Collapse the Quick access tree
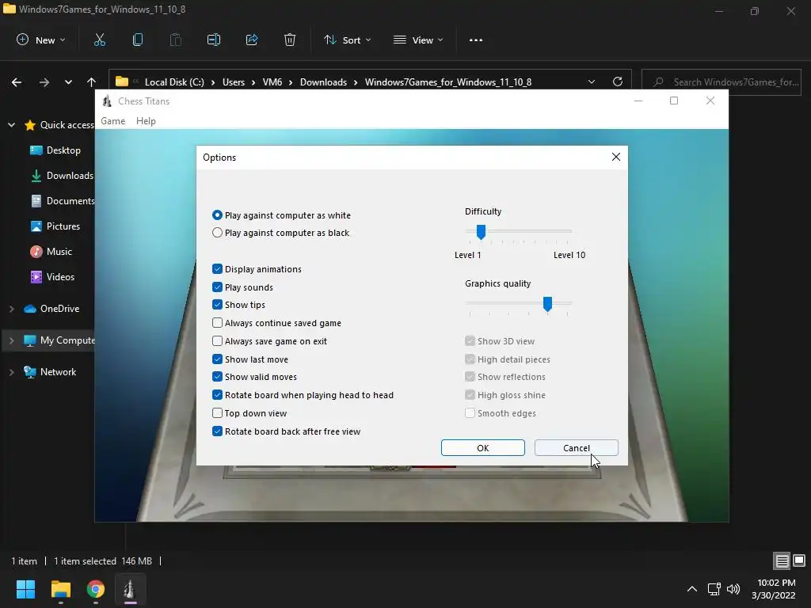 click(x=11, y=124)
